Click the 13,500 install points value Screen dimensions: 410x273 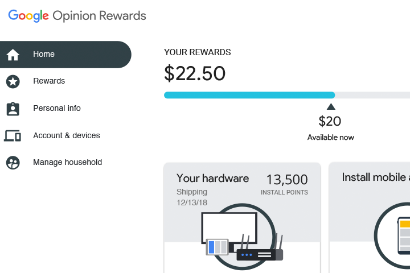pyautogui.click(x=287, y=180)
